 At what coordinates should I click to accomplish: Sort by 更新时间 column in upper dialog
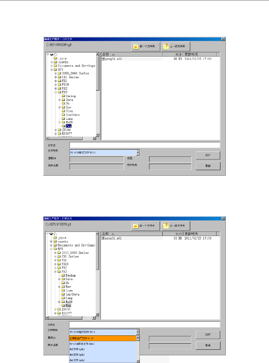pos(200,55)
